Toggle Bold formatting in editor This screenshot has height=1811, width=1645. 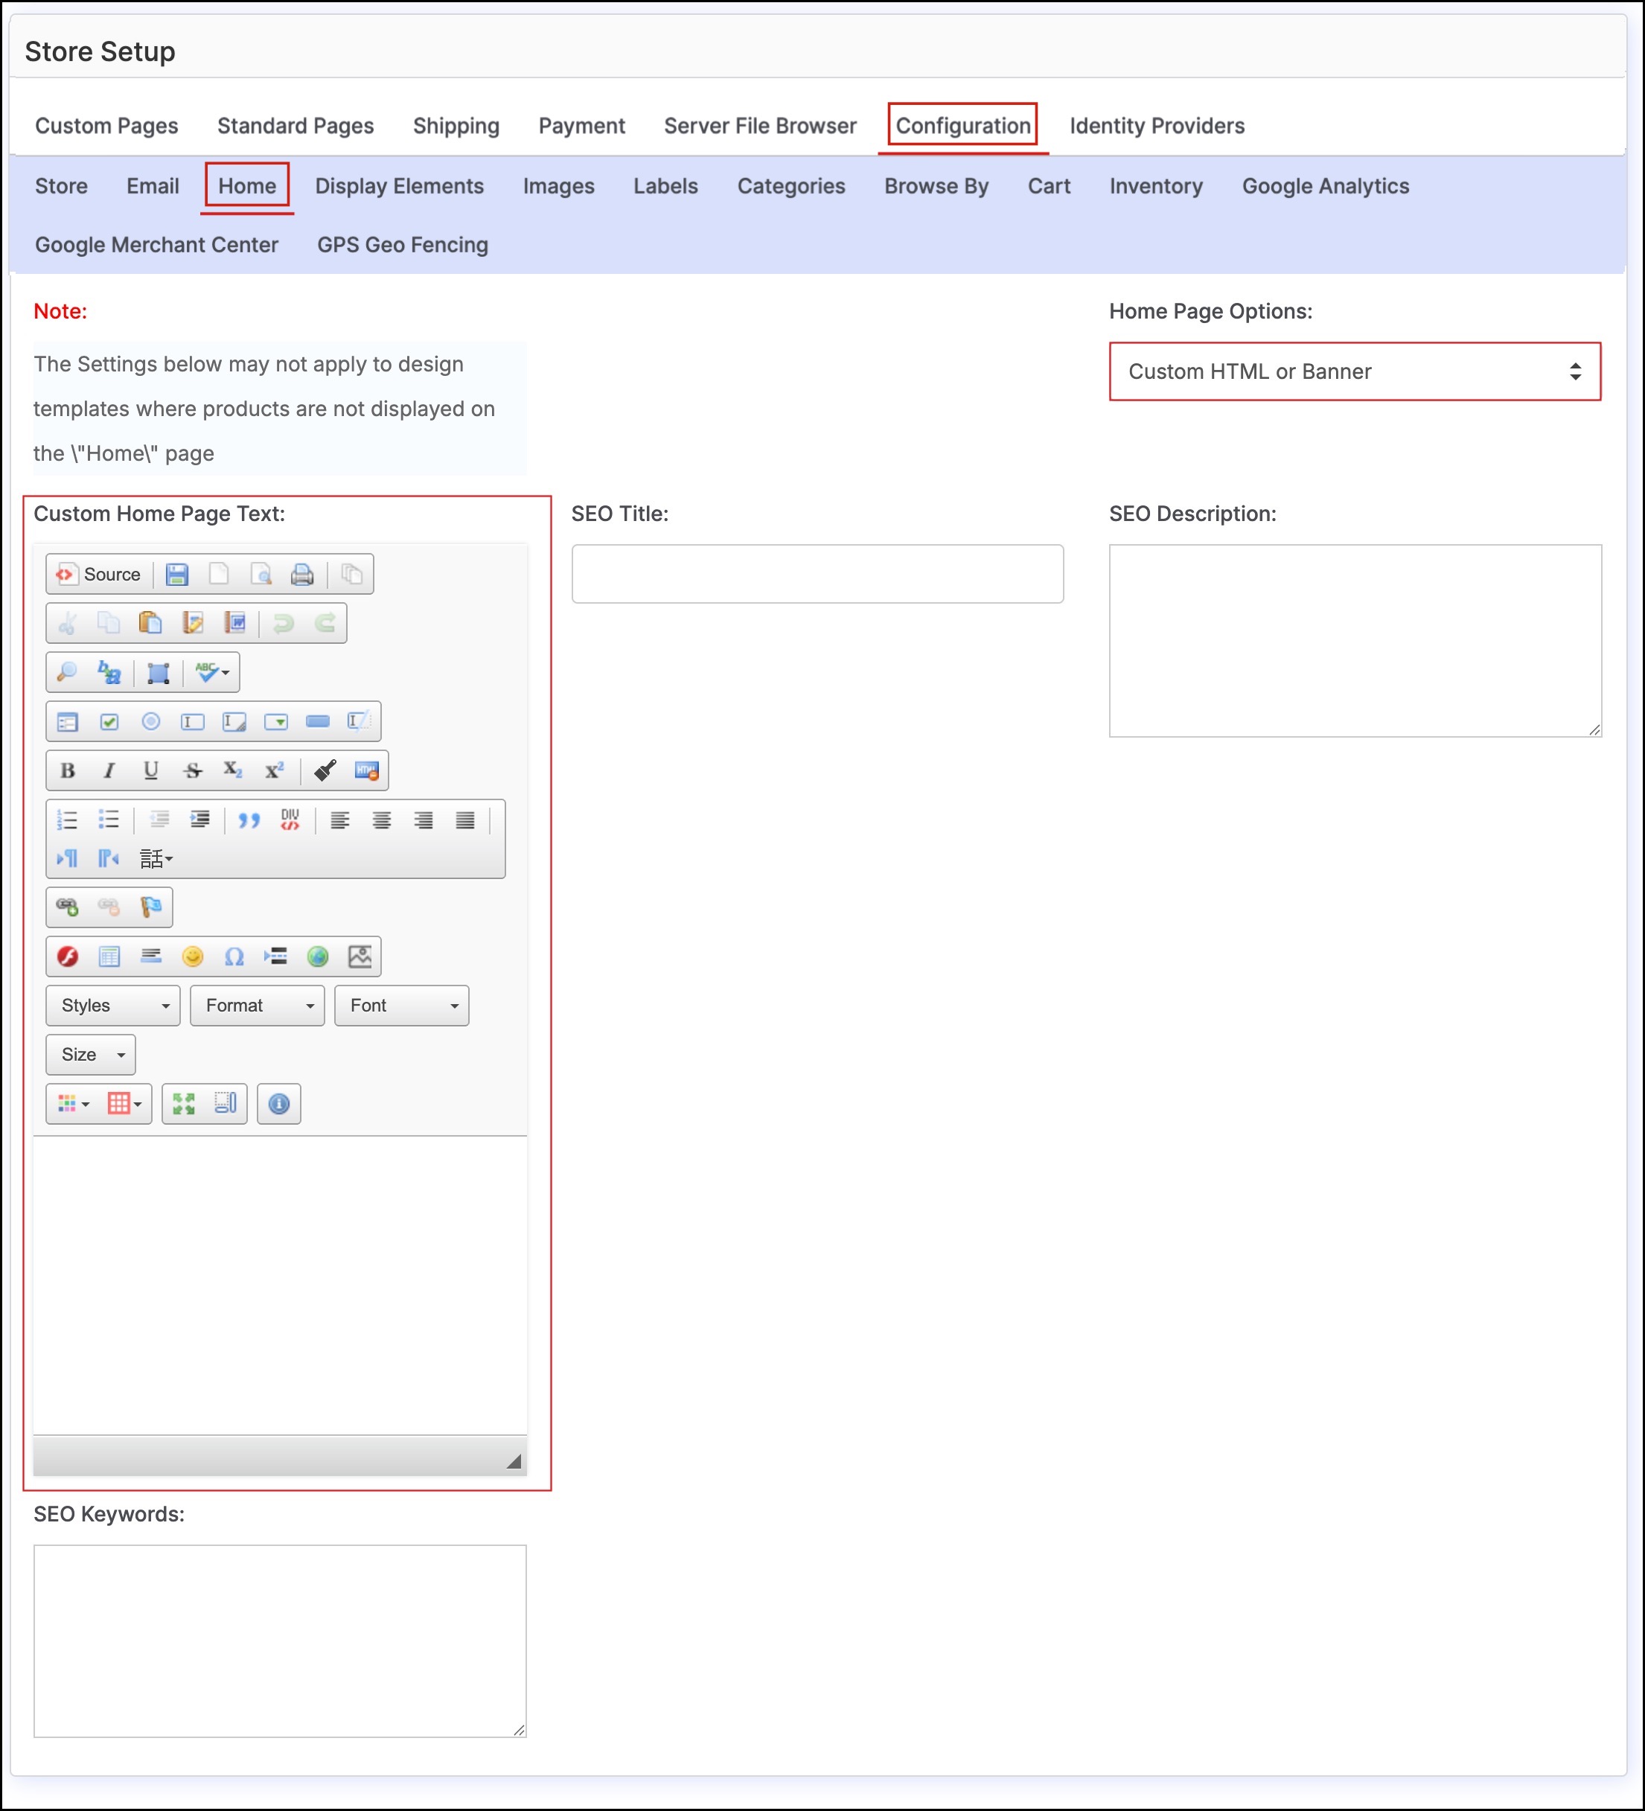click(x=68, y=770)
